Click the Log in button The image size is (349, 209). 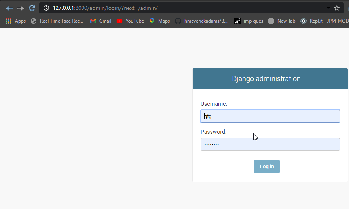(x=267, y=167)
